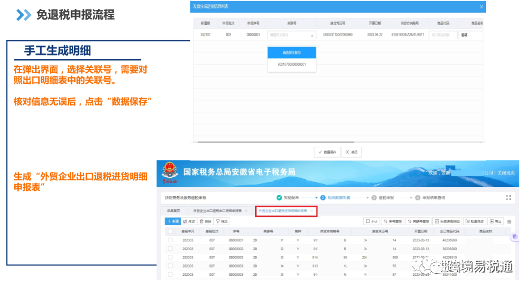Click the 数据保存 (Save Data) button
This screenshot has width=530, height=290.
pyautogui.click(x=327, y=152)
